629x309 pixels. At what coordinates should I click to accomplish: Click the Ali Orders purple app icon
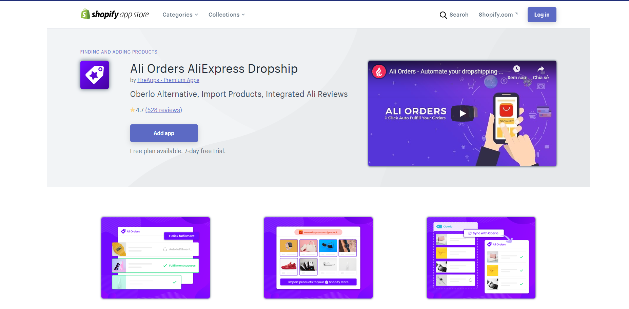coord(95,75)
